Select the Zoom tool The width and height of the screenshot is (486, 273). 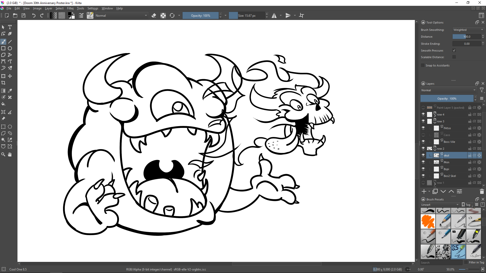coord(3,154)
